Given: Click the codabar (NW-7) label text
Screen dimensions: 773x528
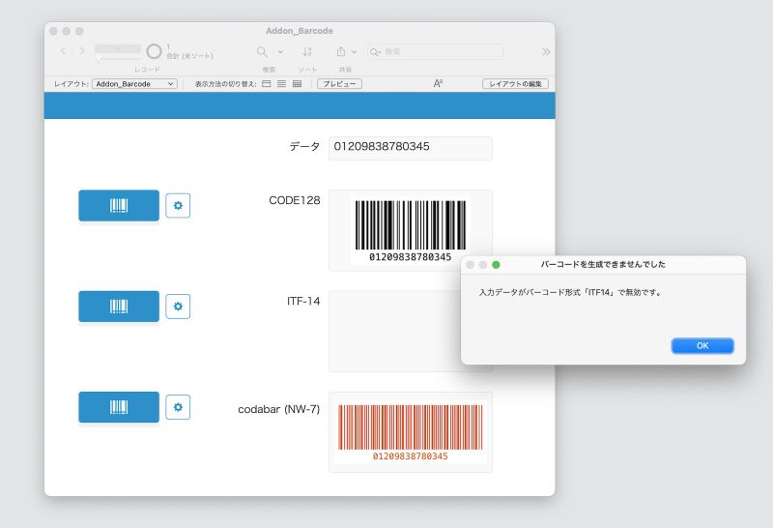Looking at the screenshot, I should [278, 409].
